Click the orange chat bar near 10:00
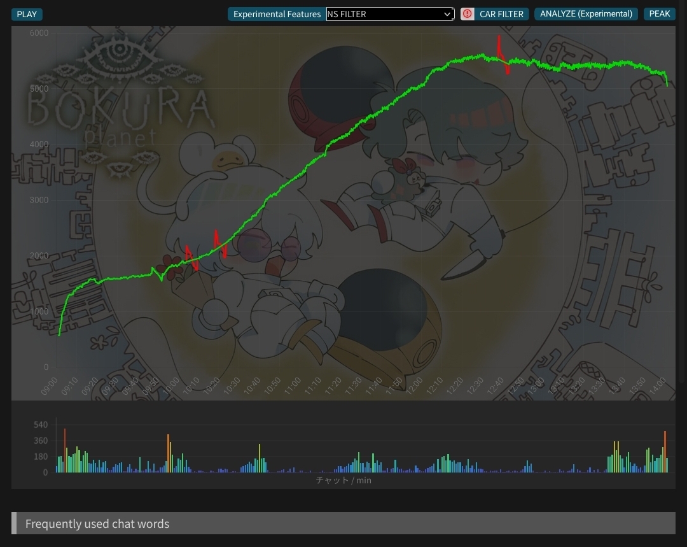Image resolution: width=687 pixels, height=547 pixels. [168, 453]
